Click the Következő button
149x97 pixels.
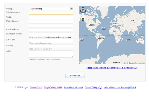75,76
